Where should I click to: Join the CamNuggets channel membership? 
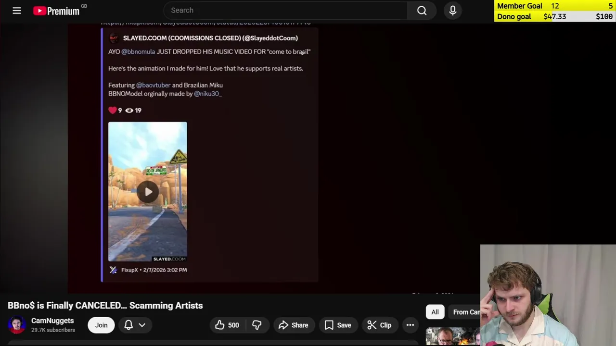click(x=101, y=325)
